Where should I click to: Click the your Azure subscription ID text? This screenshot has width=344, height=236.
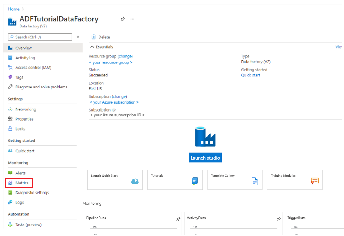point(118,115)
